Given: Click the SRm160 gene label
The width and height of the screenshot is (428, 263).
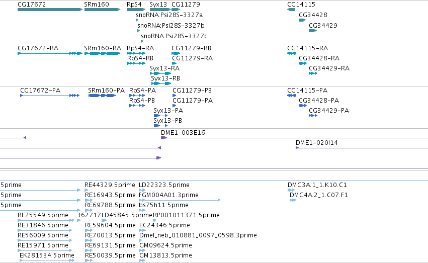Looking at the screenshot, I should [97, 5].
